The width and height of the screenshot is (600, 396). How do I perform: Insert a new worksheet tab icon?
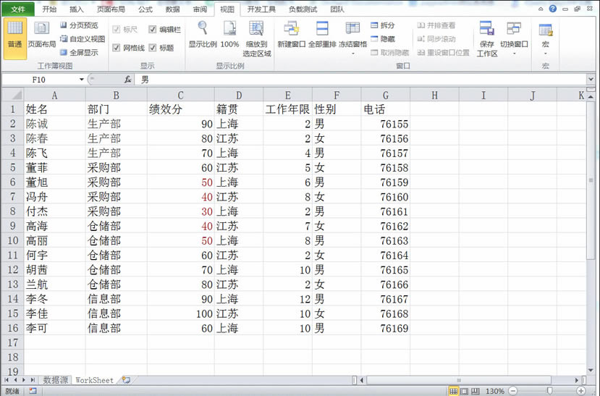click(x=126, y=380)
